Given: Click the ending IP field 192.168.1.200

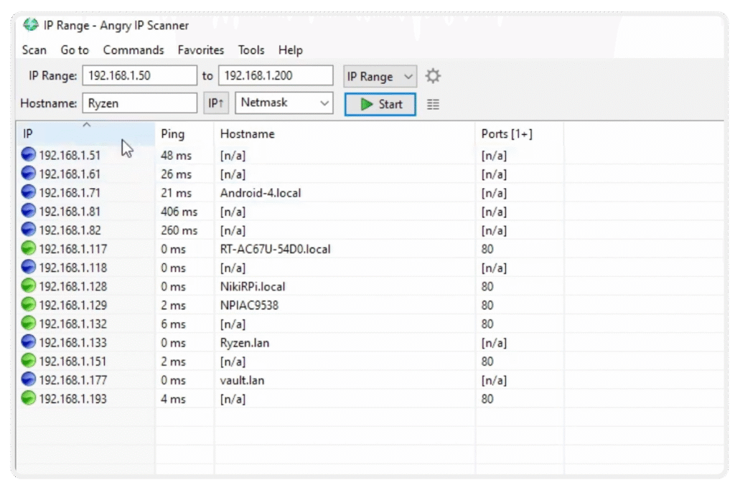Looking at the screenshot, I should click(276, 75).
